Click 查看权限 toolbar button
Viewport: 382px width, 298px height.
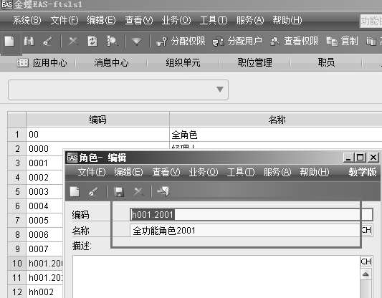pyautogui.click(x=295, y=41)
